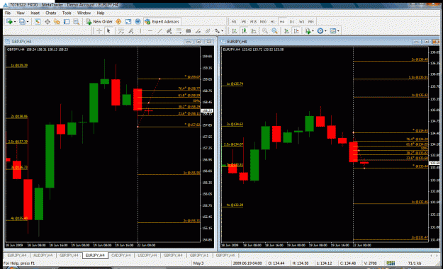
Task: Open the Navigator panel
Action: (x=57, y=21)
